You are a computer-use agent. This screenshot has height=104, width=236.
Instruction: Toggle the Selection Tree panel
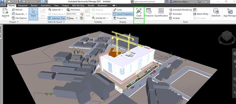click(57, 18)
